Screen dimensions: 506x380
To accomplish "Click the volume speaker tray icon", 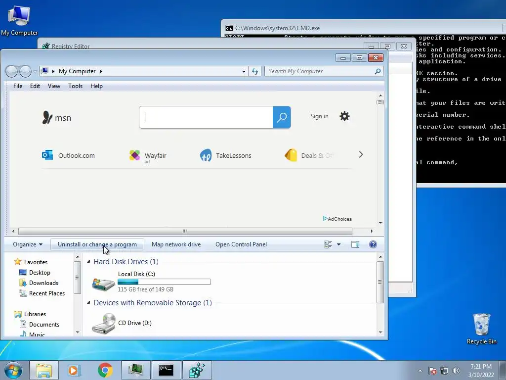I will [x=456, y=371].
